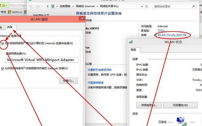Close the WLAN 属性 dialog

[x=82, y=18]
